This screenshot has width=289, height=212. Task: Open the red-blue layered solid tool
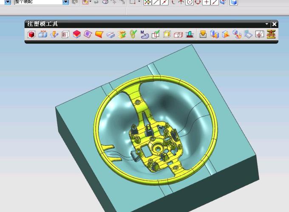click(76, 34)
